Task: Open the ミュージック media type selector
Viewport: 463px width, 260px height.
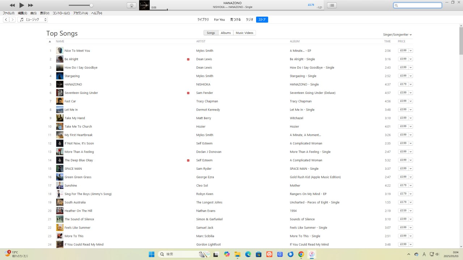Action: [33, 19]
